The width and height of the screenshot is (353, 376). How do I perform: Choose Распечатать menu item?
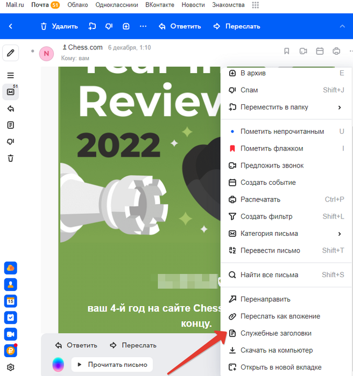tap(286, 199)
